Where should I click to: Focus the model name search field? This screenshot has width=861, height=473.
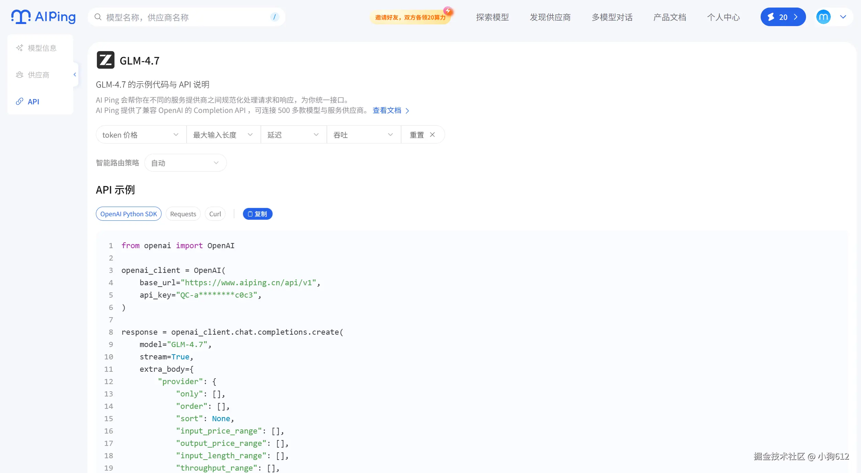click(x=186, y=17)
